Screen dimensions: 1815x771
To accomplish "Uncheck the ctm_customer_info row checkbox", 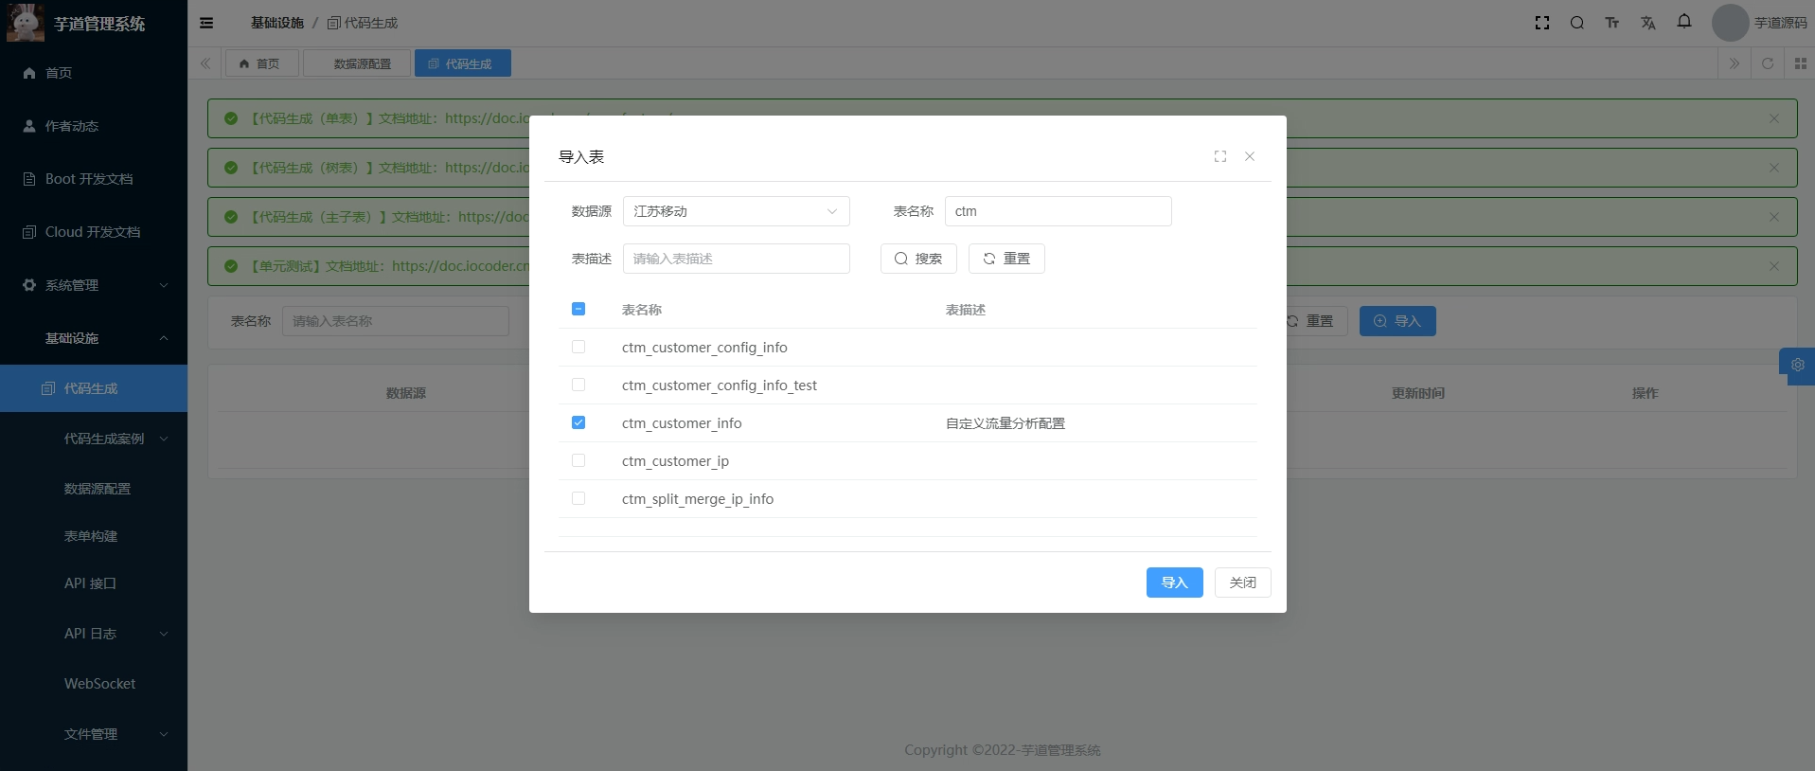I will (x=578, y=423).
